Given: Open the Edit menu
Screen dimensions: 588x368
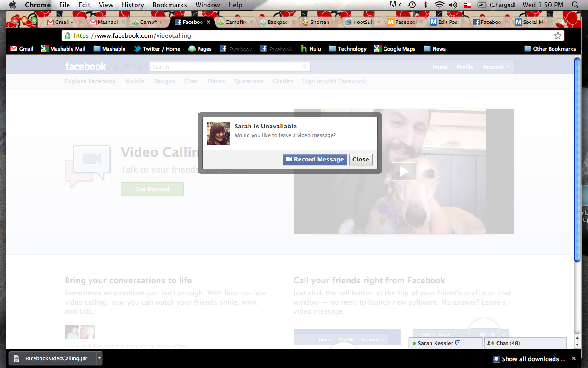Looking at the screenshot, I should [x=85, y=5].
